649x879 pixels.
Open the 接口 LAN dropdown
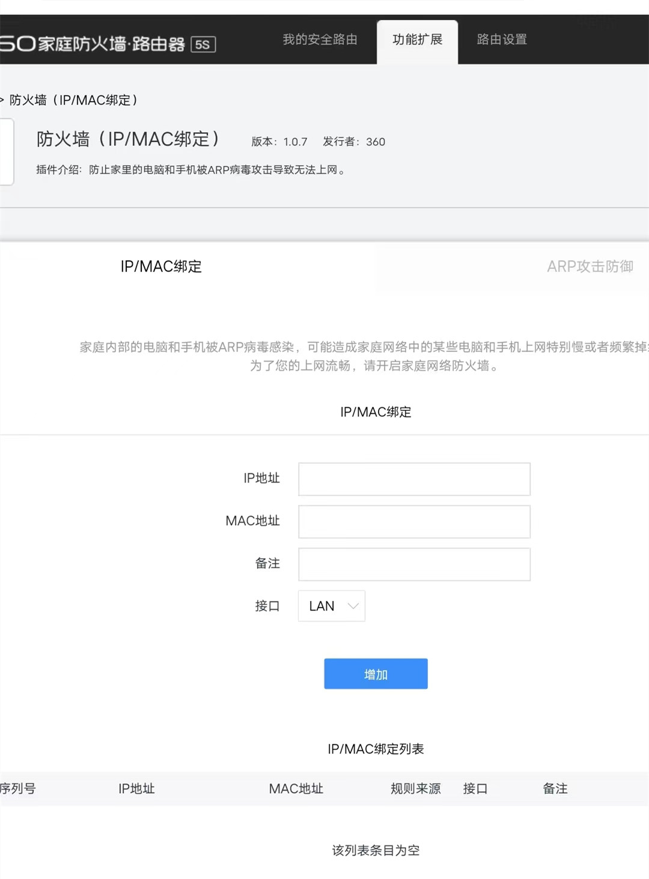(x=331, y=606)
